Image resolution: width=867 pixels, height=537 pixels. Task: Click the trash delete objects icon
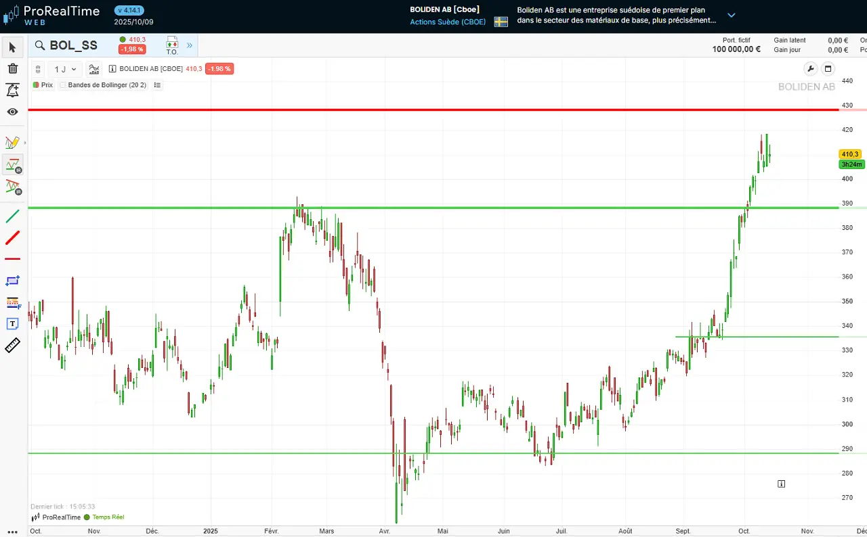[12, 68]
